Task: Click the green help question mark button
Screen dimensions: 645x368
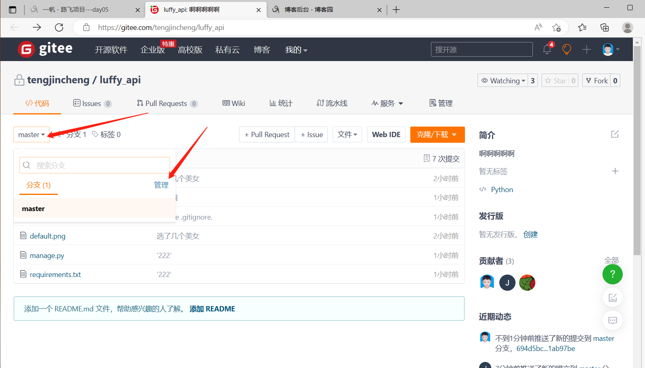Action: pos(613,274)
